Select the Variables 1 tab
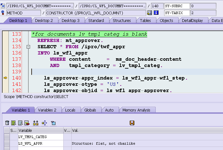 [21, 110]
